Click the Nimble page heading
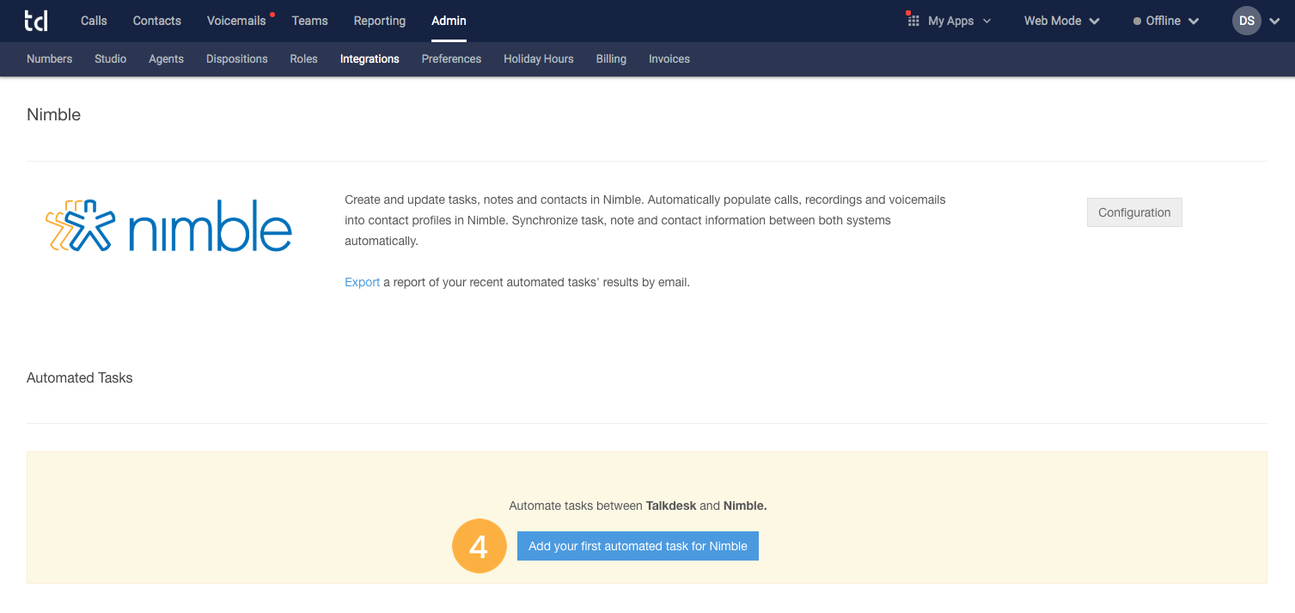Image resolution: width=1295 pixels, height=613 pixels. [53, 114]
